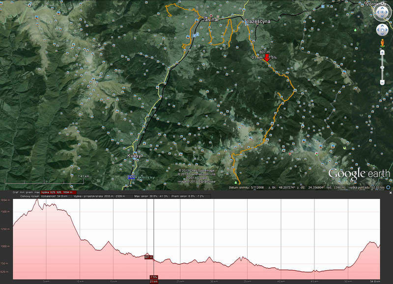Click the hand at the Move joystick's center
The image size is (393, 284).
click(382, 30)
